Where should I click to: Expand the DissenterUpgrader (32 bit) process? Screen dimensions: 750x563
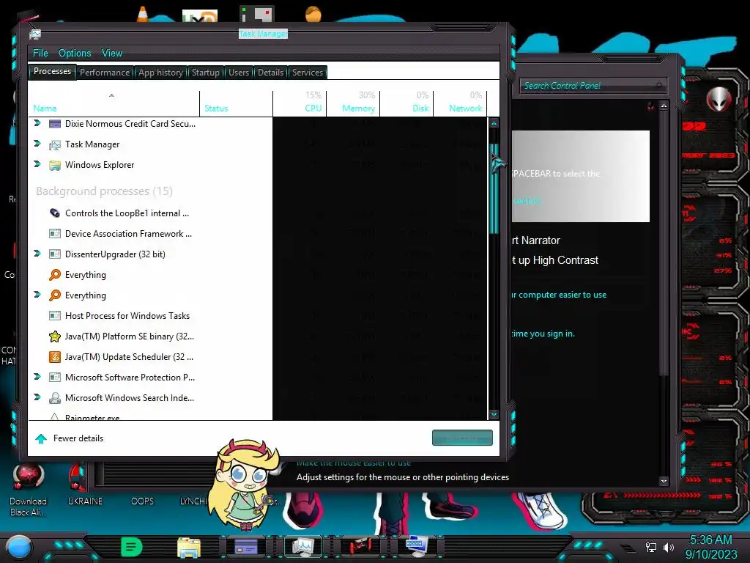tap(37, 254)
